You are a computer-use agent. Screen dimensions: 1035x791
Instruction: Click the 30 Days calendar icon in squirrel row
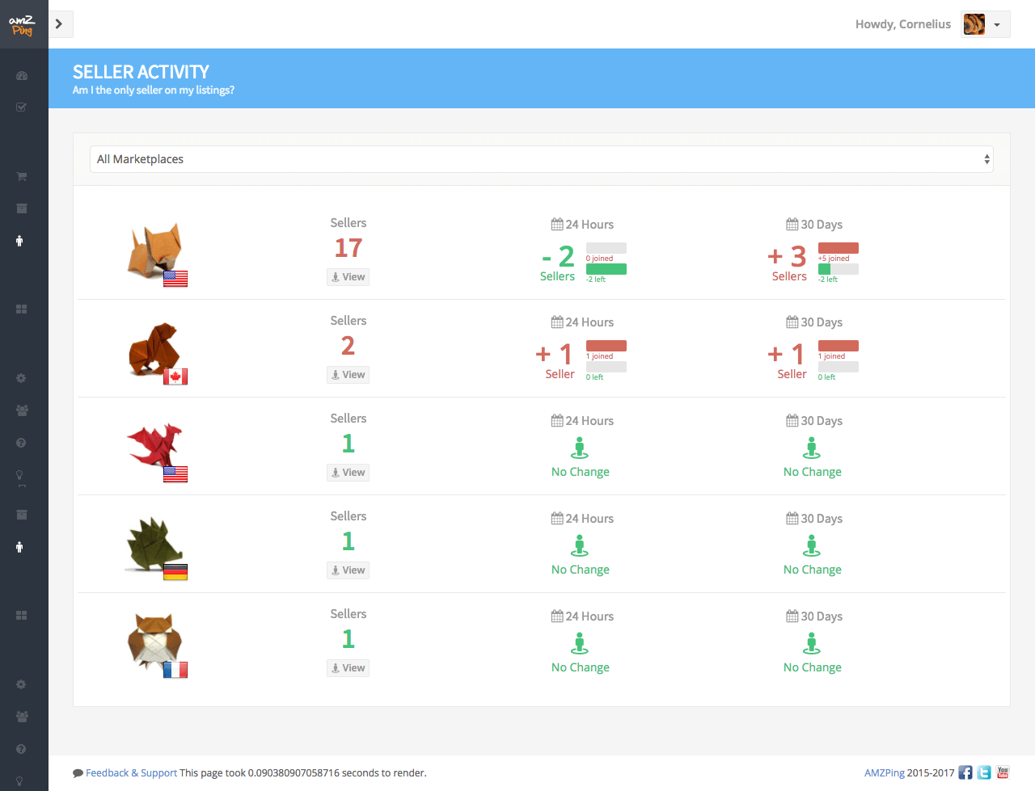pos(792,322)
